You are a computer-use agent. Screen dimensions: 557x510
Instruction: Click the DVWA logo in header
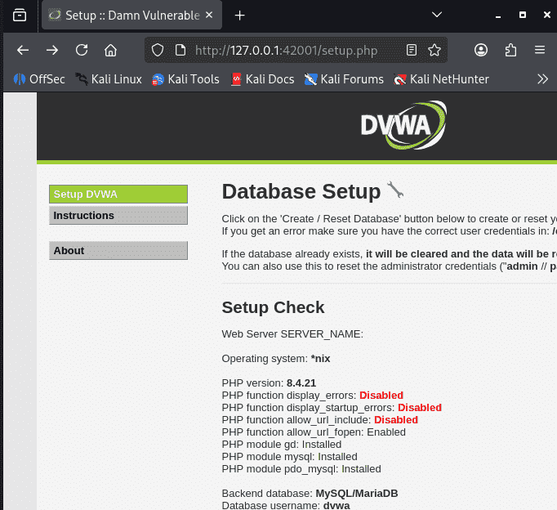403,125
